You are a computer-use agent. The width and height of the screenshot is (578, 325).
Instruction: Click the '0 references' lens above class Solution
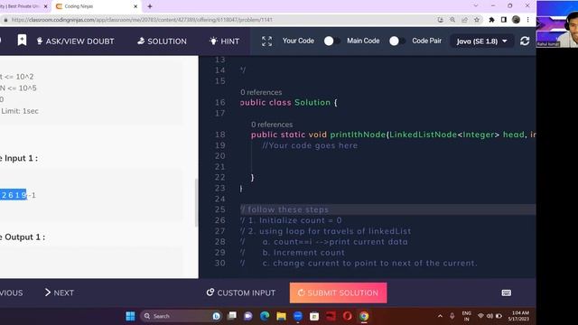(261, 92)
